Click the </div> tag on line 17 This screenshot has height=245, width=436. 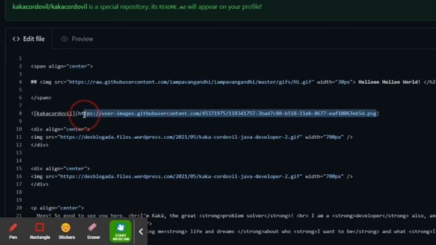(40, 184)
